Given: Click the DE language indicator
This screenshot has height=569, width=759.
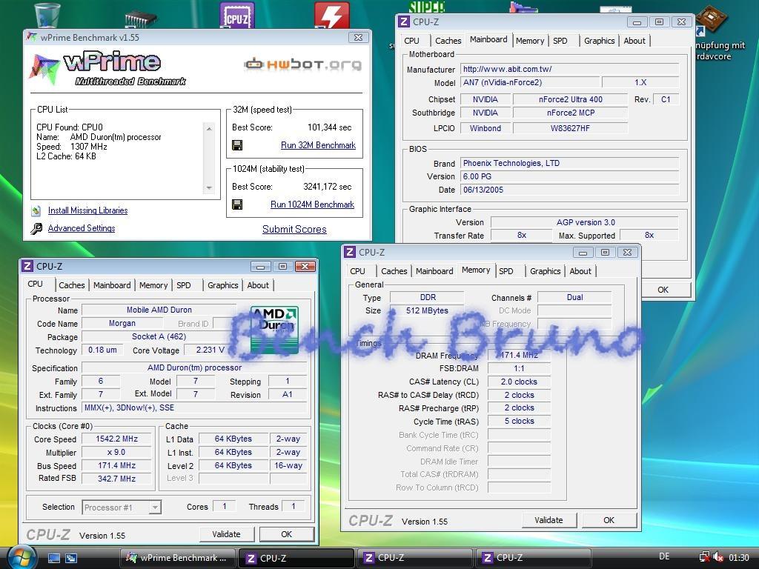Looking at the screenshot, I should (665, 556).
